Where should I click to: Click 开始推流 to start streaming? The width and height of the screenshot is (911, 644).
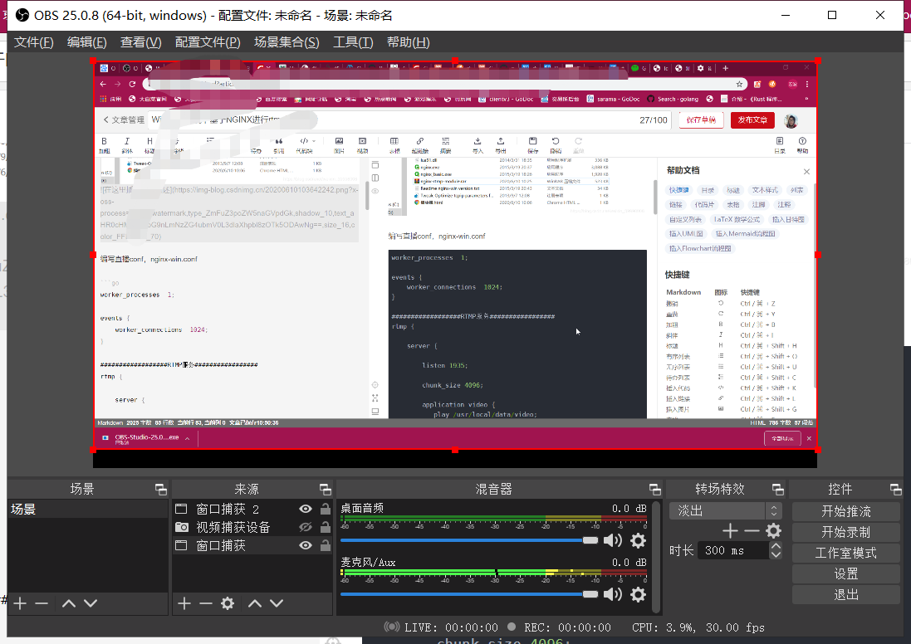coord(846,511)
